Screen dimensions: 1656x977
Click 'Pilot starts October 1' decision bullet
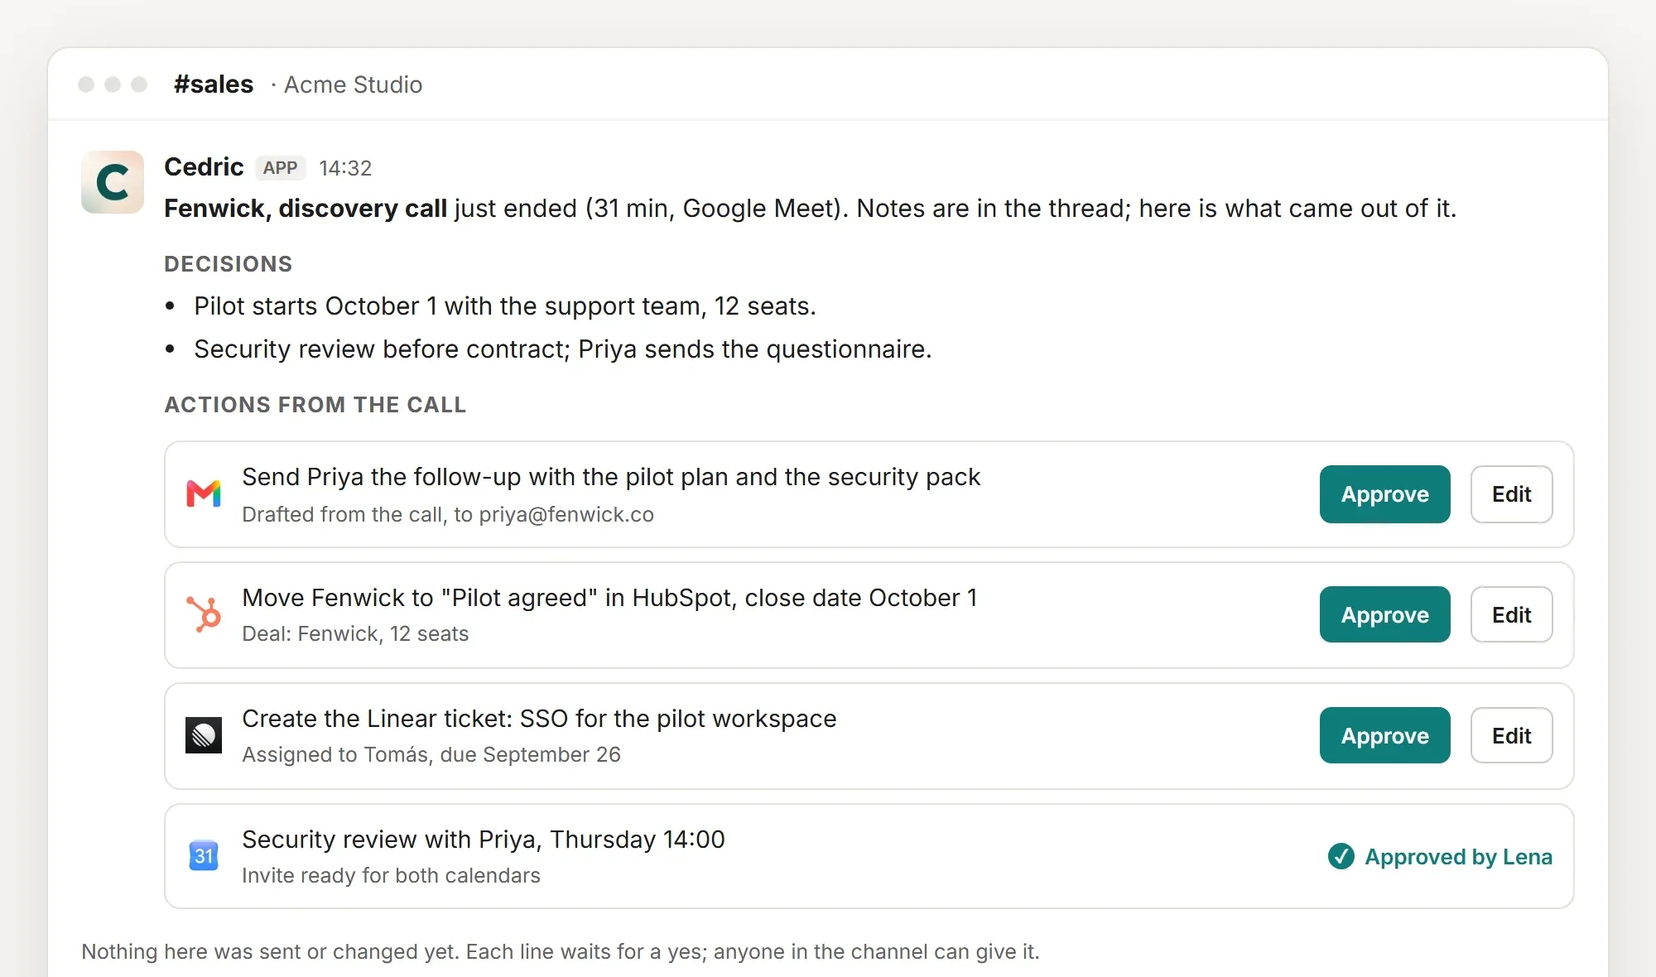pos(505,306)
